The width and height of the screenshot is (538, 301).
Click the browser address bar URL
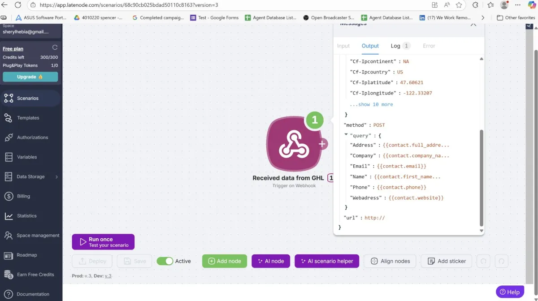(x=129, y=5)
